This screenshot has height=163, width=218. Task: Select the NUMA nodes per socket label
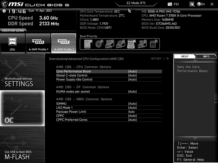click(x=73, y=92)
